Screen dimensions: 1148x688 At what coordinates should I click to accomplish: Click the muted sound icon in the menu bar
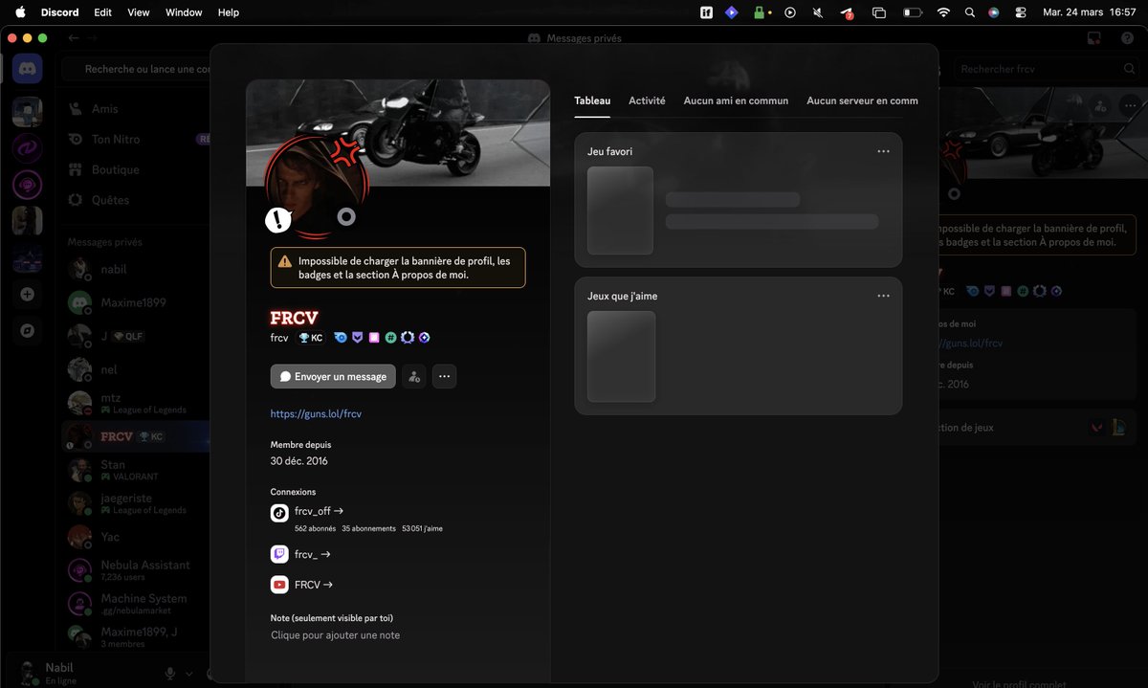(x=818, y=12)
